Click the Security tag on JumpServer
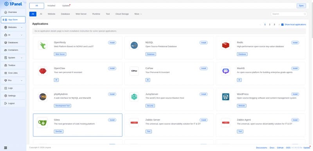Image resolution: width=313 pixels, height=151 pixels. (150, 106)
